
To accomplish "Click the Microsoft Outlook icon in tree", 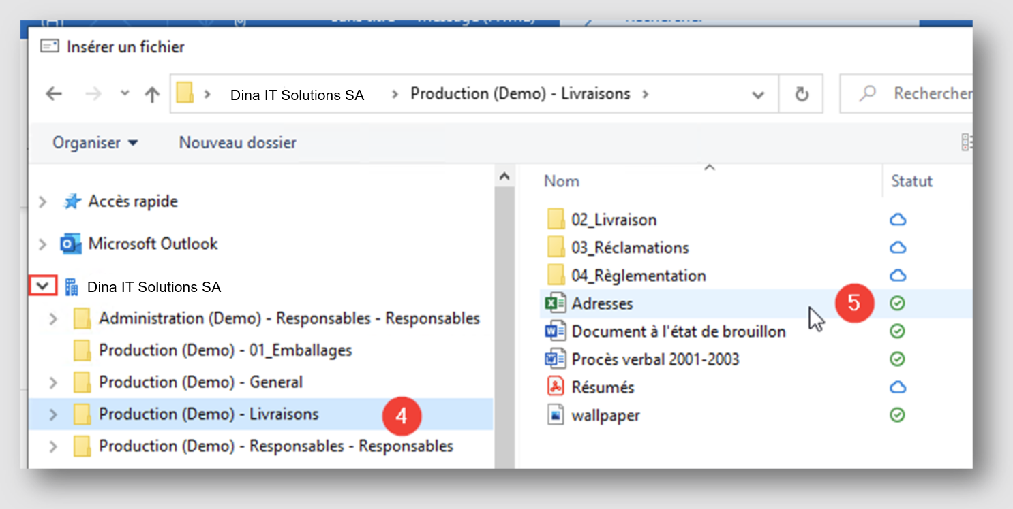I will pyautogui.click(x=71, y=244).
